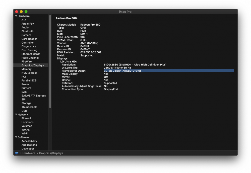This screenshot has width=251, height=173.
Task: Collapse the Network section triangle
Action: [x=16, y=115]
